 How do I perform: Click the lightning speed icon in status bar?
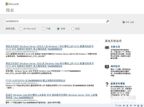tap(116, 106)
